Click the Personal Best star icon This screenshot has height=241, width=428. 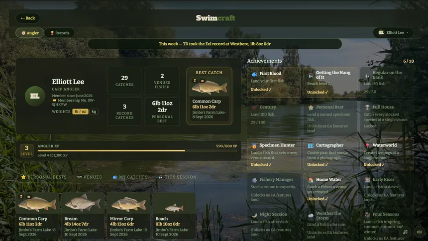pos(311,108)
